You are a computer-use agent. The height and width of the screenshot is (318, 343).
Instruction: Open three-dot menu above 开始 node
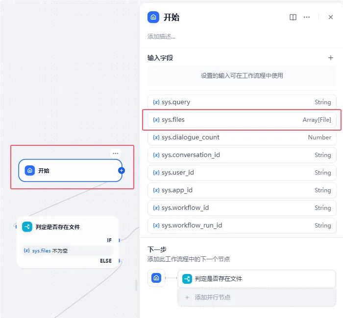116,154
